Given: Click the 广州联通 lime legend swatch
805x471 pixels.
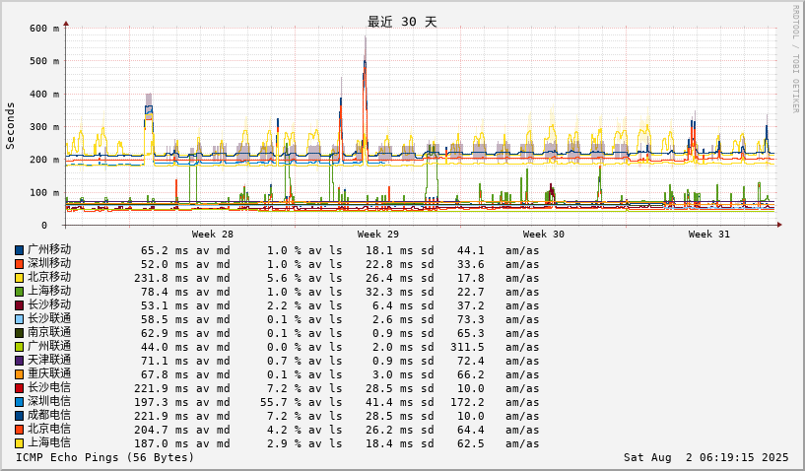Looking at the screenshot, I should tap(19, 347).
